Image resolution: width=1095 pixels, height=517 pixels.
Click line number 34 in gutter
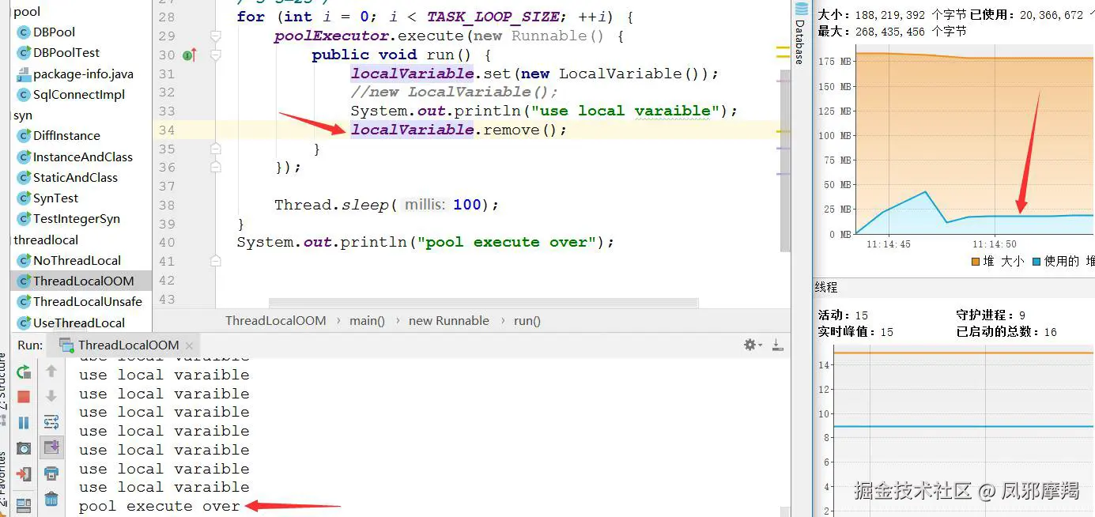coord(166,130)
